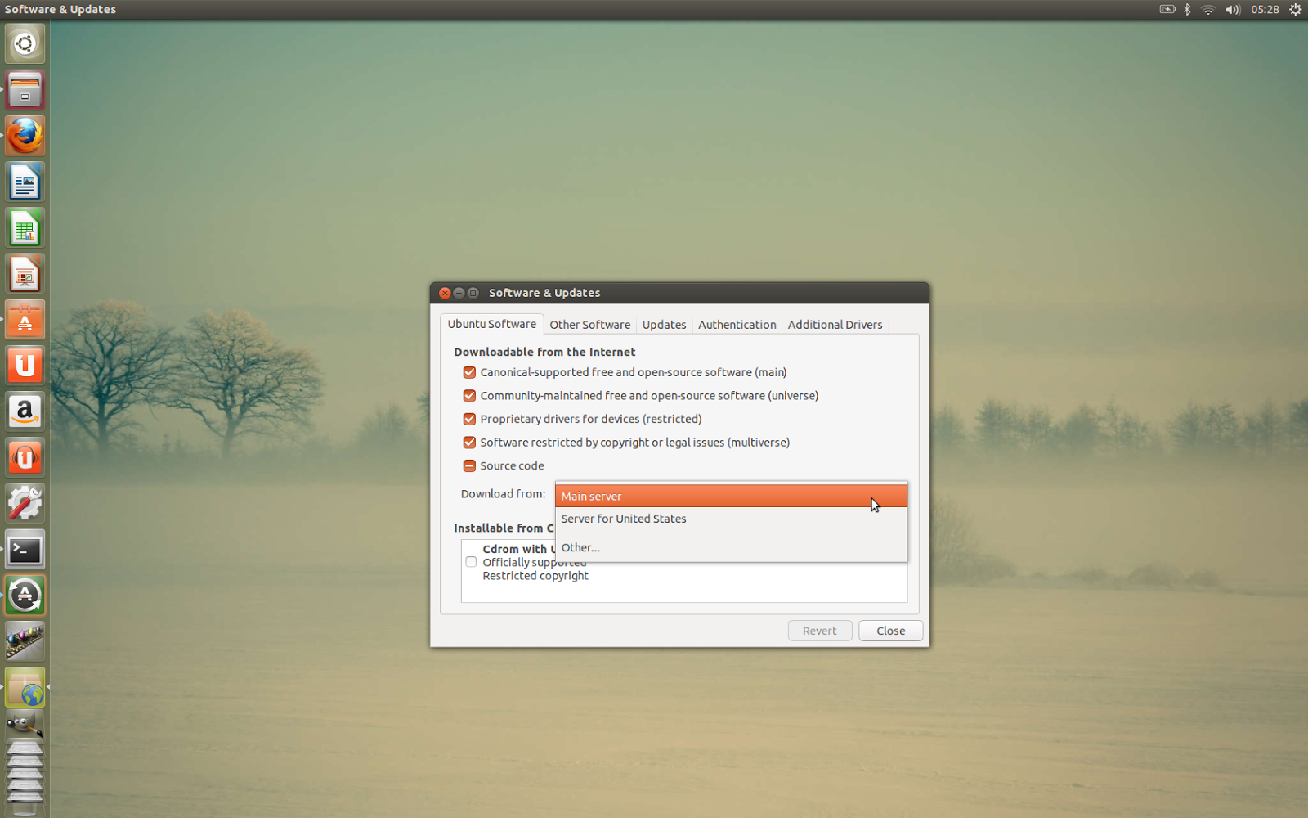
Task: Open LibreOffice Writer from the launcher
Action: coord(25,182)
